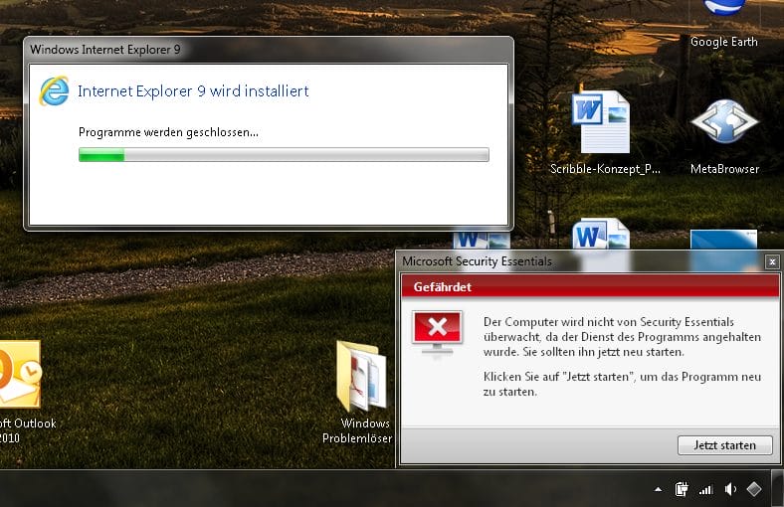Click the volume speaker tray icon
This screenshot has width=784, height=507.
[x=731, y=489]
